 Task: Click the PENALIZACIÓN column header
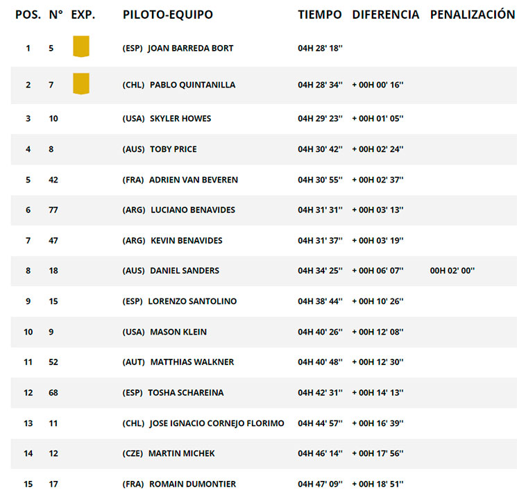[x=473, y=15]
